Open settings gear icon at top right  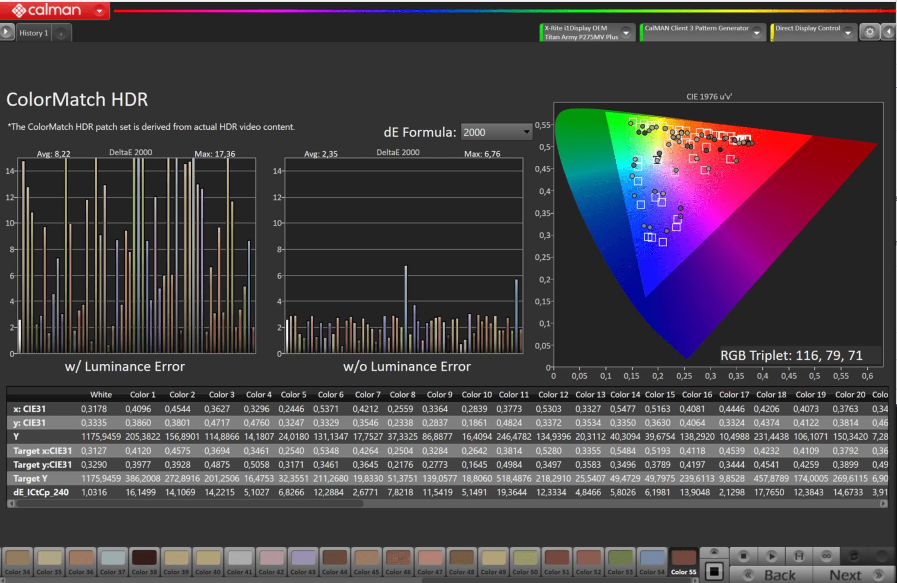point(869,32)
